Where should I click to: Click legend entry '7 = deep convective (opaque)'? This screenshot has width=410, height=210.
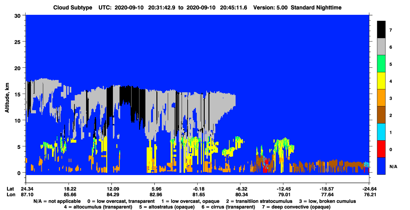296,207
